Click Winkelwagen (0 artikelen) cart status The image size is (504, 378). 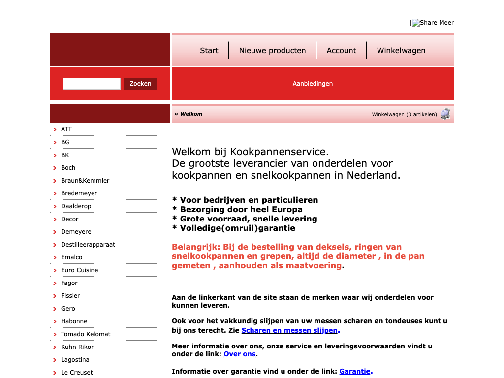coord(404,115)
